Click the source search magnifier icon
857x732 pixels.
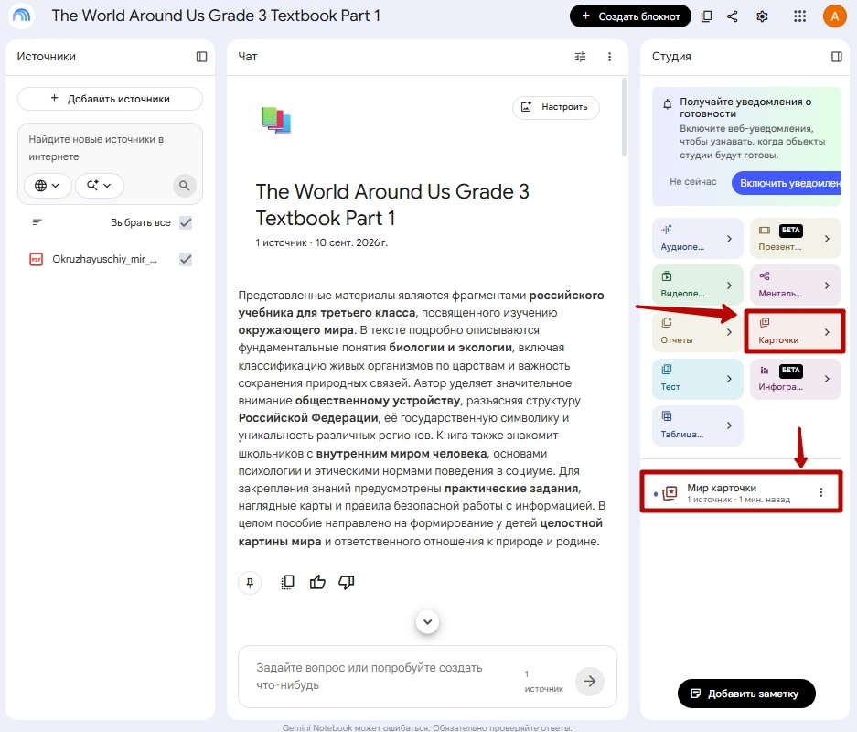pos(184,186)
